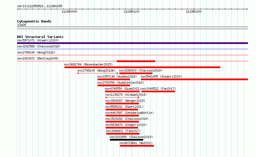Screen dimensions: 256x157
Task: Click the nsv3357138 (Audano2019) label
Action: [x=117, y=76]
